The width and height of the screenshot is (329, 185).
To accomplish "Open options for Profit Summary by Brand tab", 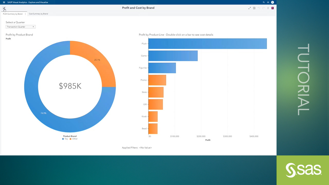I will pos(25,14).
